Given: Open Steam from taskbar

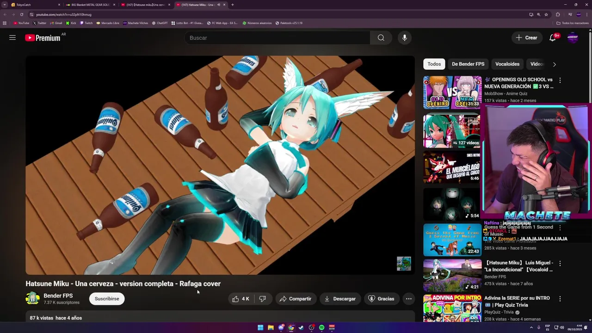Looking at the screenshot, I should pyautogui.click(x=301, y=327).
